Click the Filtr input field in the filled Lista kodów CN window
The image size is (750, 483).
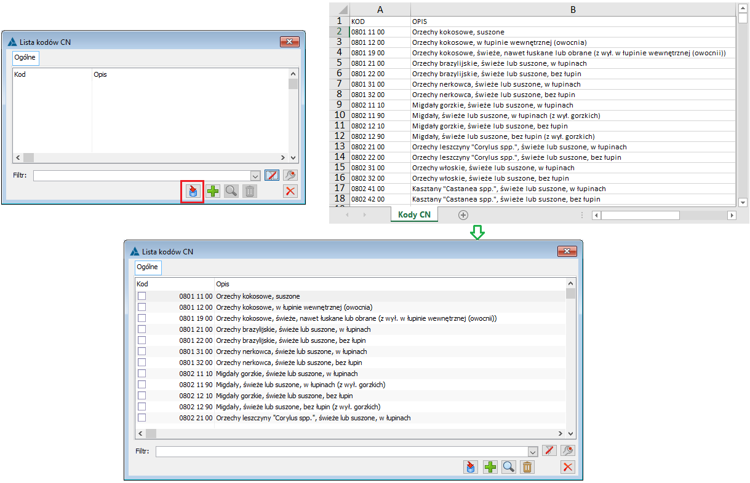(341, 451)
